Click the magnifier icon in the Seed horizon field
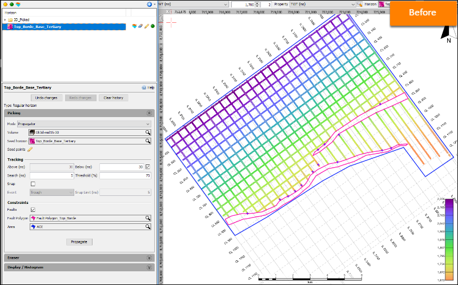The width and height of the screenshot is (458, 285). (x=148, y=141)
